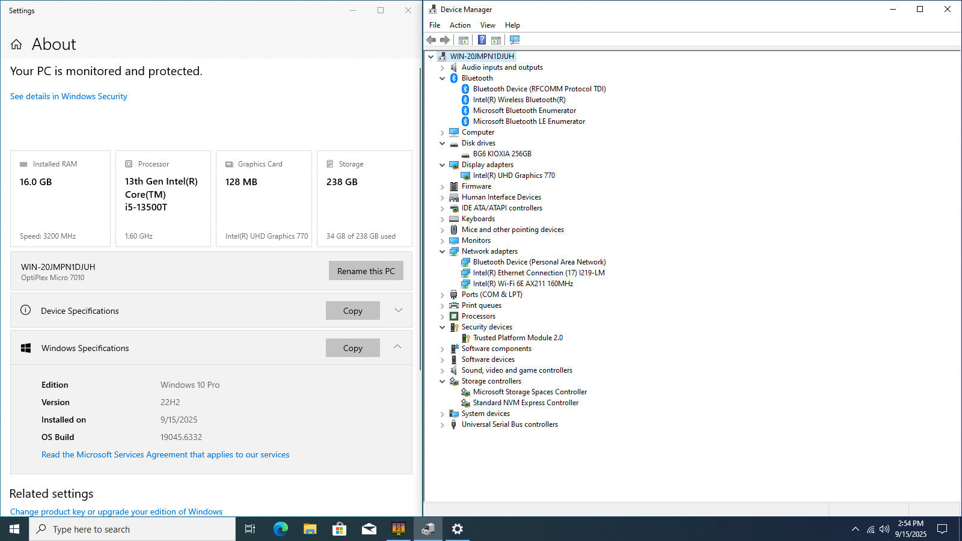The width and height of the screenshot is (962, 541).
Task: Open the Help menu in Device Manager
Action: [512, 25]
